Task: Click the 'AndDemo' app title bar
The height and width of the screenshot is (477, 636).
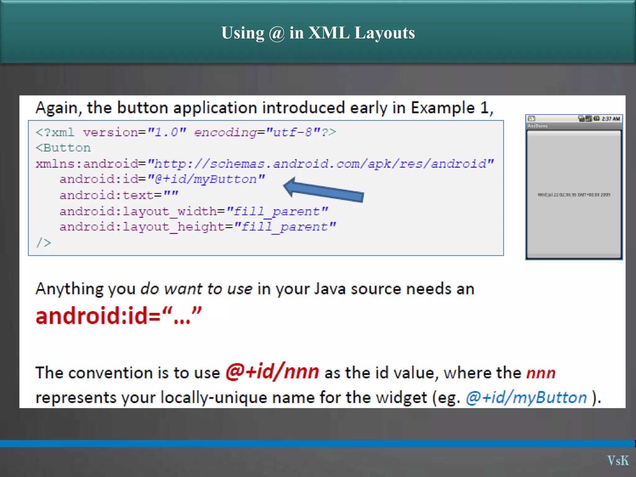Action: click(574, 126)
